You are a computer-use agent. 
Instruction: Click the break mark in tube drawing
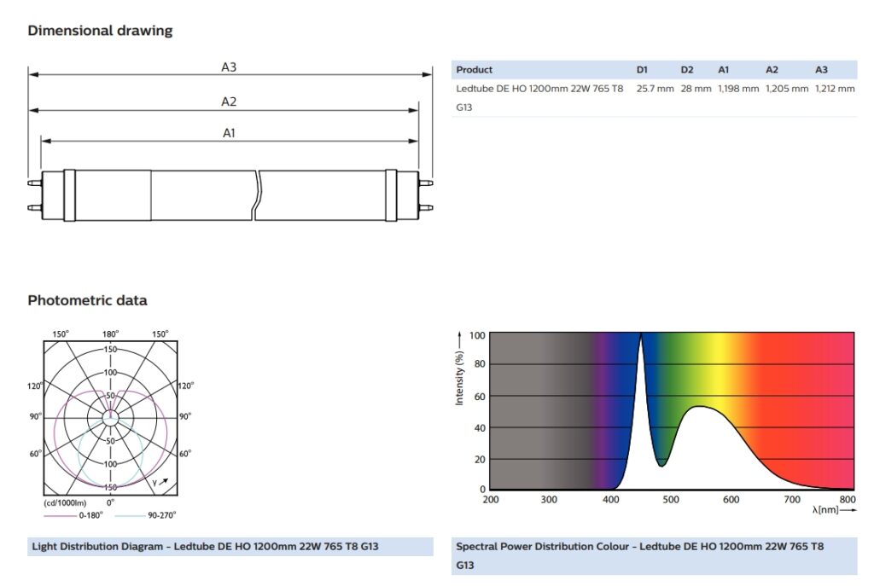(257, 194)
